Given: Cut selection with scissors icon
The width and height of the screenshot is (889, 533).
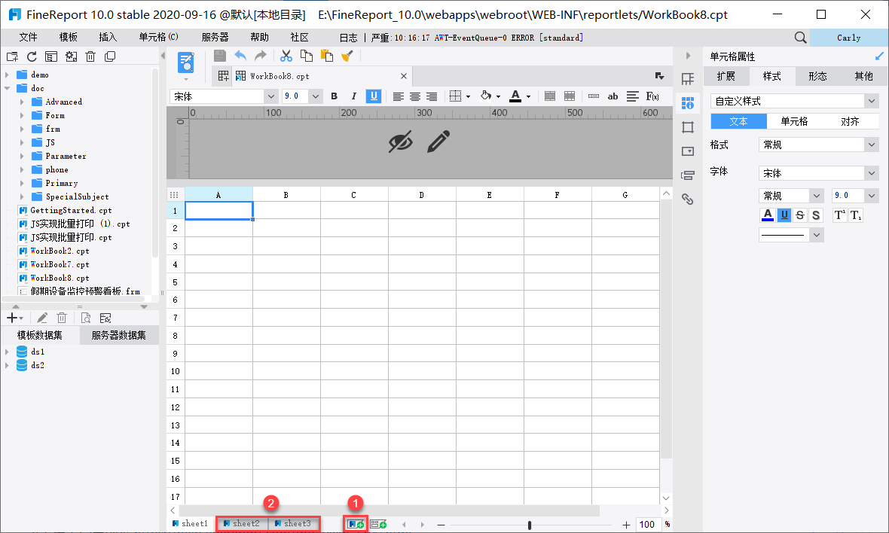Looking at the screenshot, I should (x=286, y=56).
